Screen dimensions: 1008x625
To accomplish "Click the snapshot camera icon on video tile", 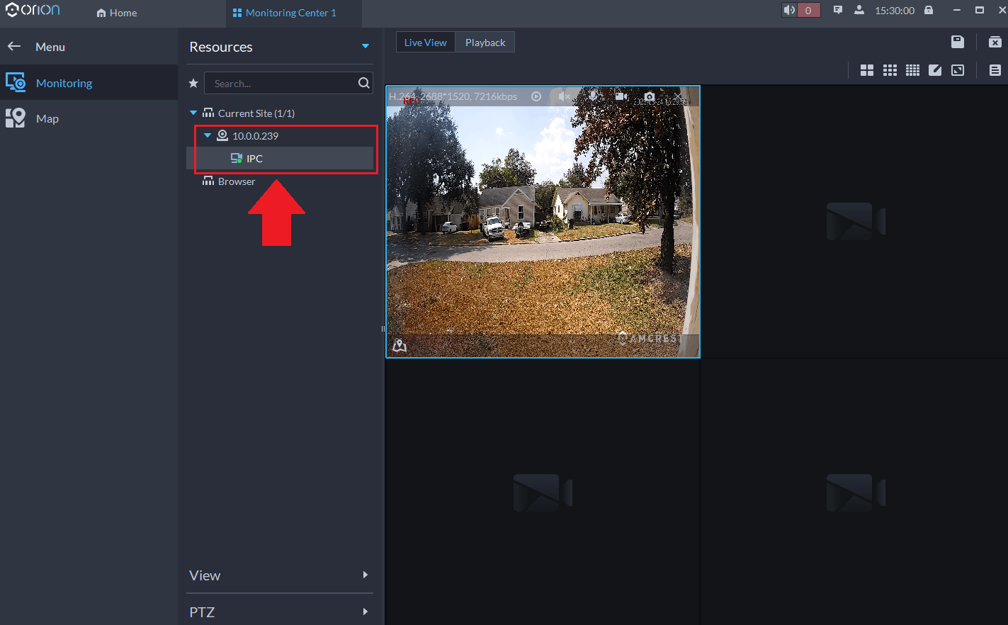I will coord(650,96).
